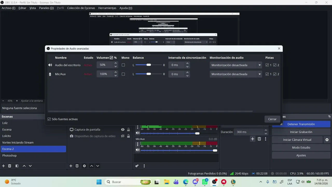Screen dimensions: 332x187
Task: Open WhatsApp from the taskbar
Action: coord(205,182)
